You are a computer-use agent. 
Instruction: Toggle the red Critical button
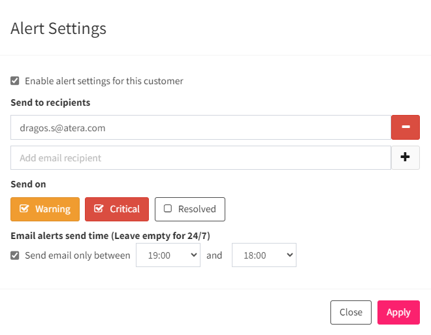click(117, 209)
